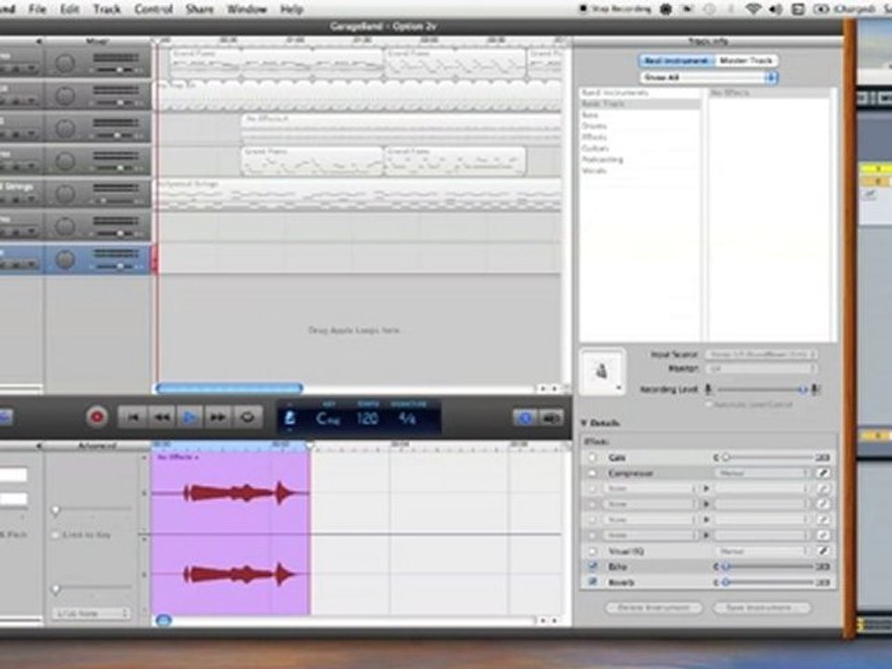Select Podcasting in the category list

click(639, 159)
